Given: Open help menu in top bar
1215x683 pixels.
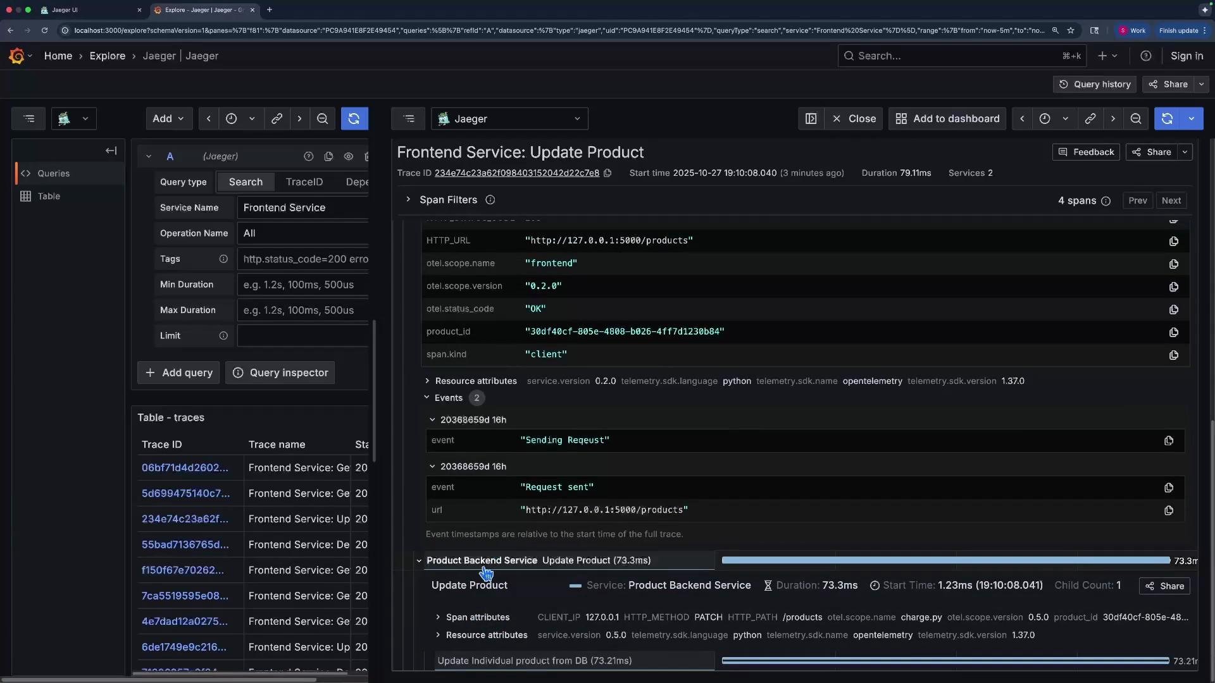Looking at the screenshot, I should (1145, 56).
